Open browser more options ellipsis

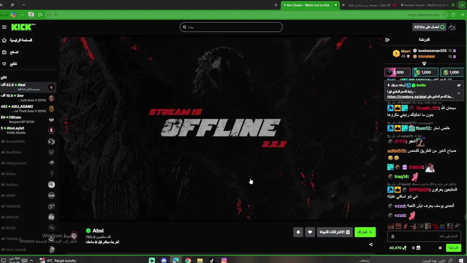coord(22,15)
